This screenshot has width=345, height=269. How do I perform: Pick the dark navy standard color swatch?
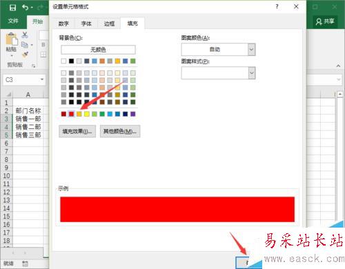tap(125, 114)
